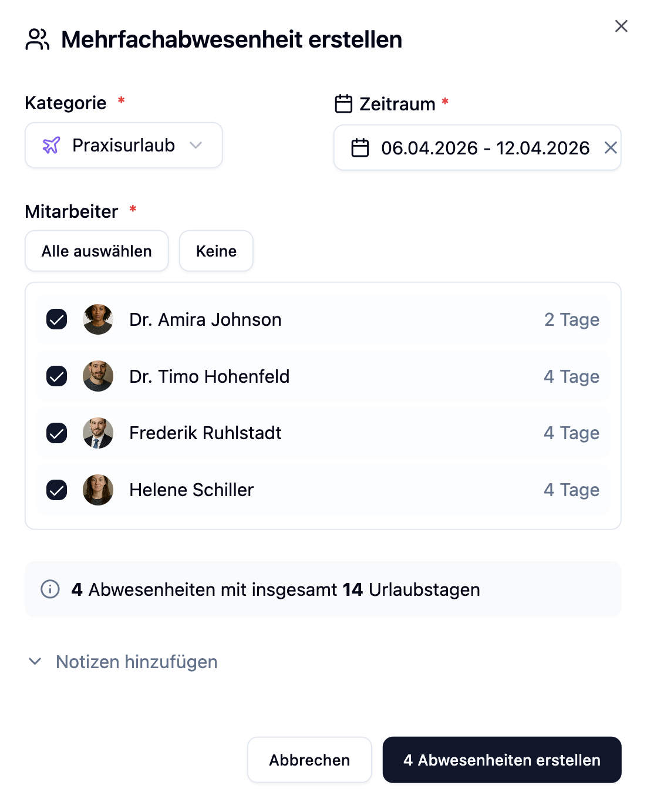Screen dimensions: 647x809
Task: Confirm with 4 Abwesenheiten erstellen button
Action: pos(502,760)
